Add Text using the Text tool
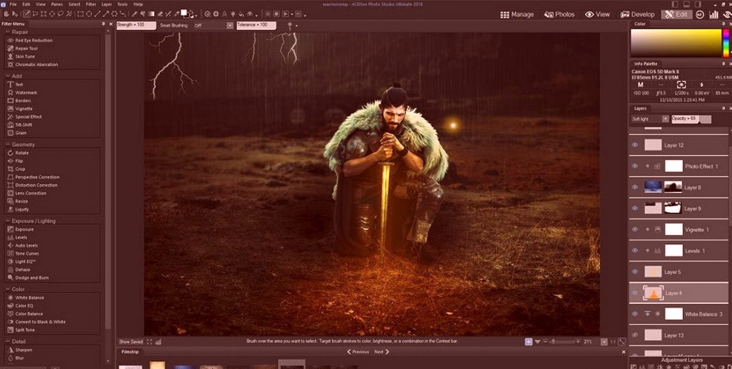This screenshot has height=369, width=732. (x=16, y=84)
